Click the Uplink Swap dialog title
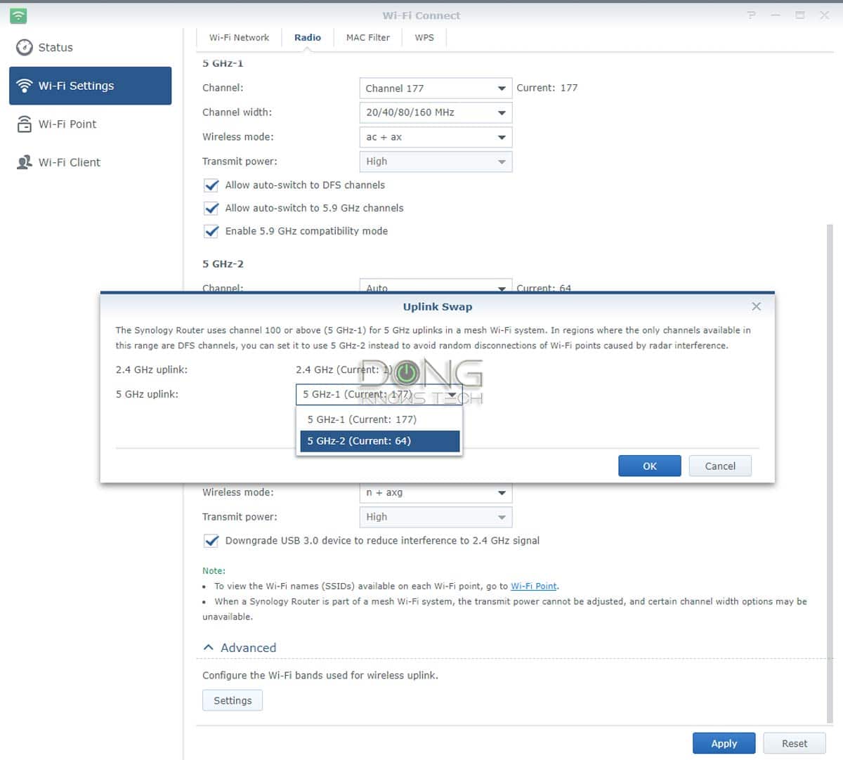 (x=438, y=307)
